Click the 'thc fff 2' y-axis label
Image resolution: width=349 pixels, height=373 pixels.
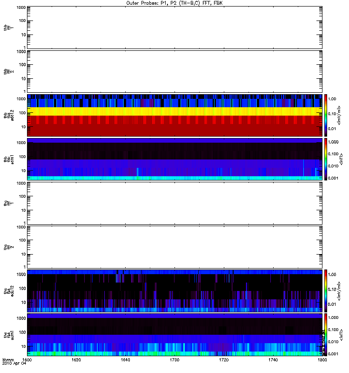pyautogui.click(x=9, y=247)
